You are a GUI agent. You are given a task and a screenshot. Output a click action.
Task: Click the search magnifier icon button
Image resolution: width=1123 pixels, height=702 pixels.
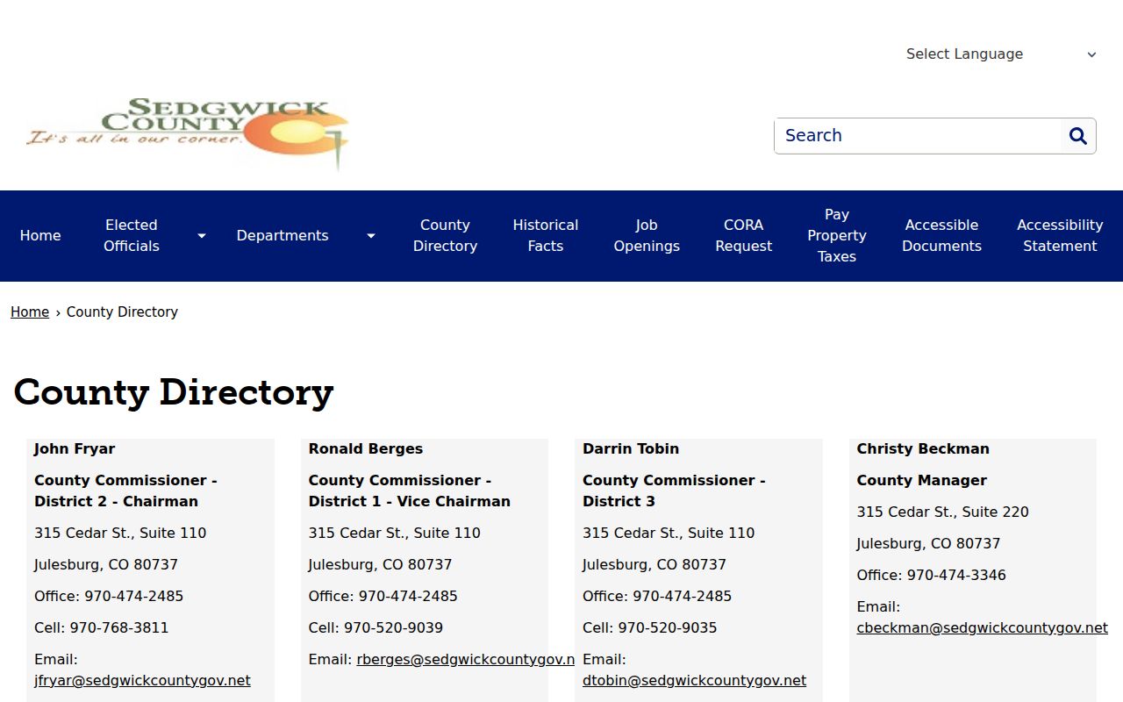[x=1078, y=136]
